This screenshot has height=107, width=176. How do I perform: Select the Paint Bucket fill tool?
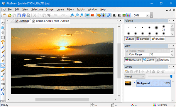(3, 89)
